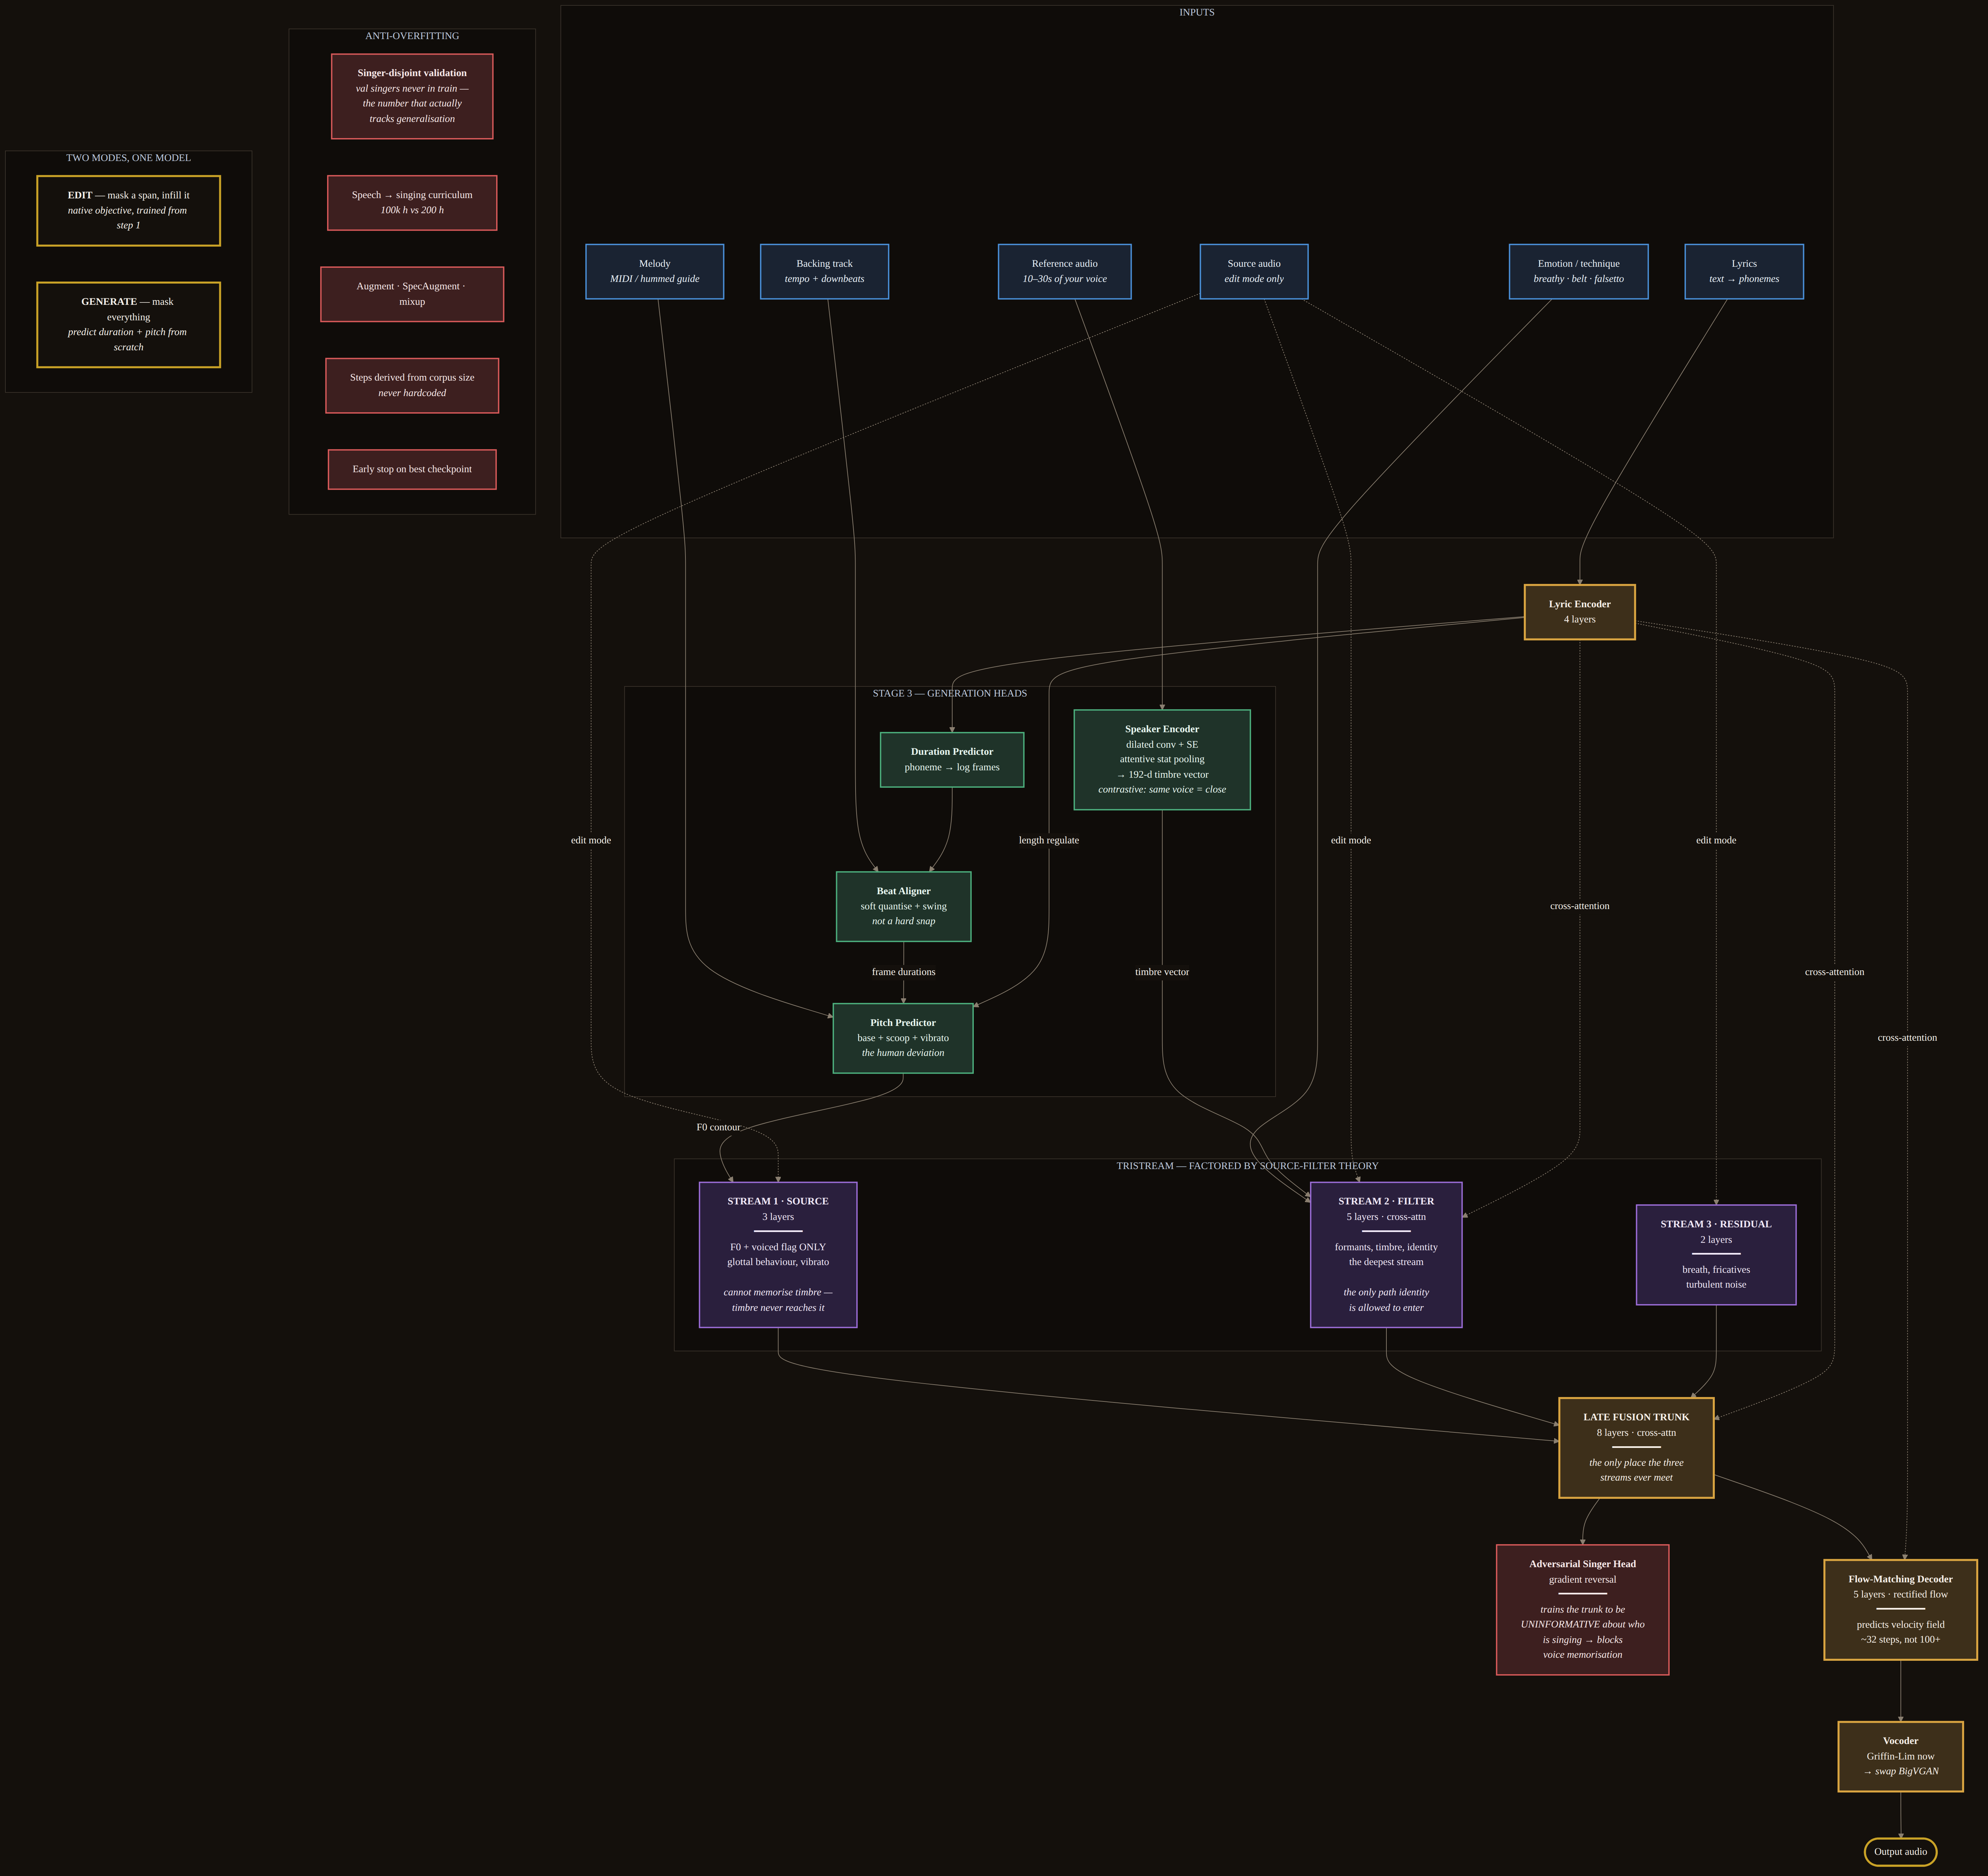
Task: Click the Early stop on best checkpoint node
Action: click(x=412, y=469)
